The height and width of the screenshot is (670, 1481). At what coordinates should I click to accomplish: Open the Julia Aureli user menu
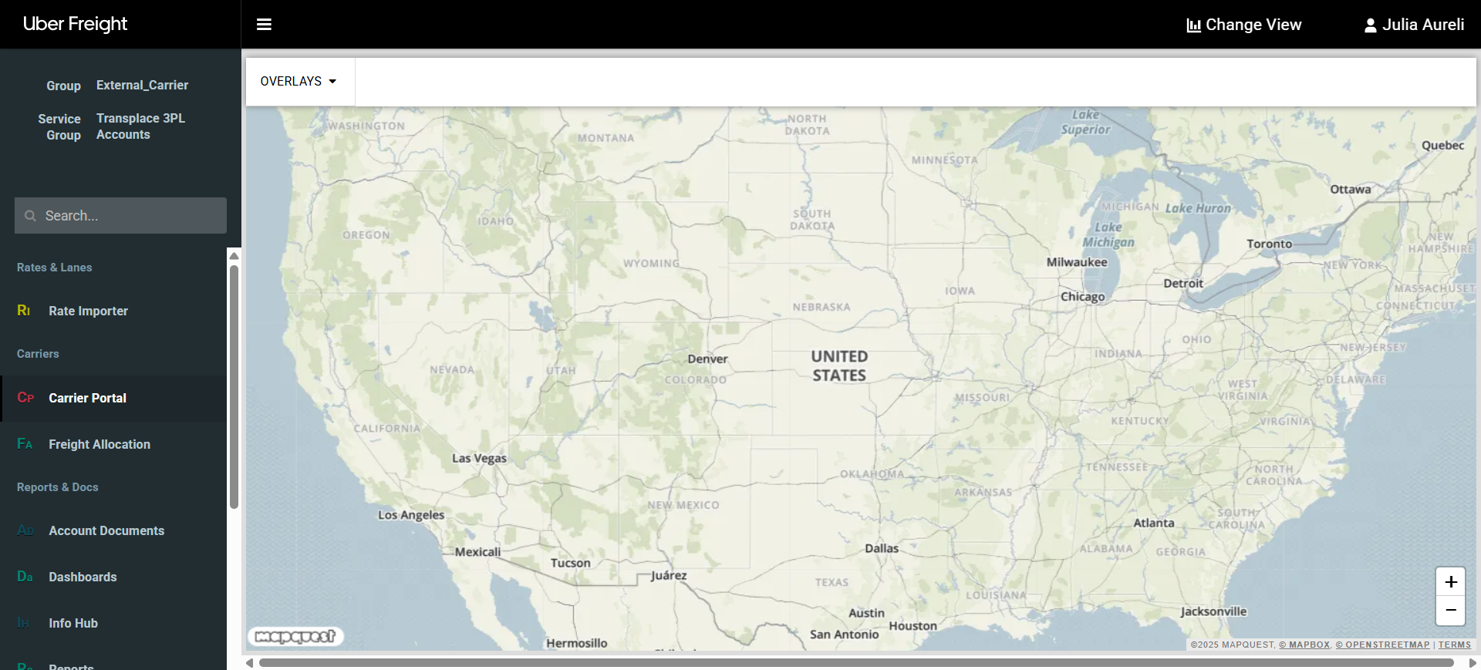(1414, 25)
